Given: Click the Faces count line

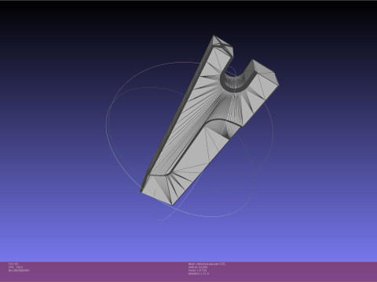Looking at the screenshot, I should 197,270.
